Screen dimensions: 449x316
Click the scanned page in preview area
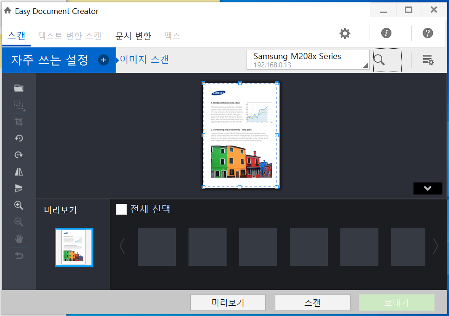click(x=240, y=135)
